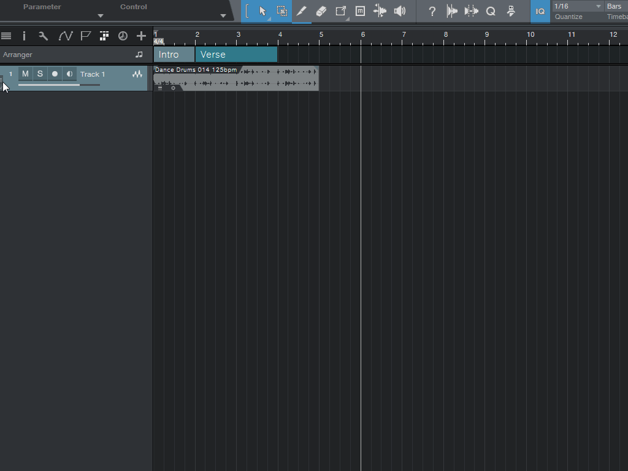The height and width of the screenshot is (471, 628).
Task: Show automation with the curve icon
Action: tap(65, 36)
